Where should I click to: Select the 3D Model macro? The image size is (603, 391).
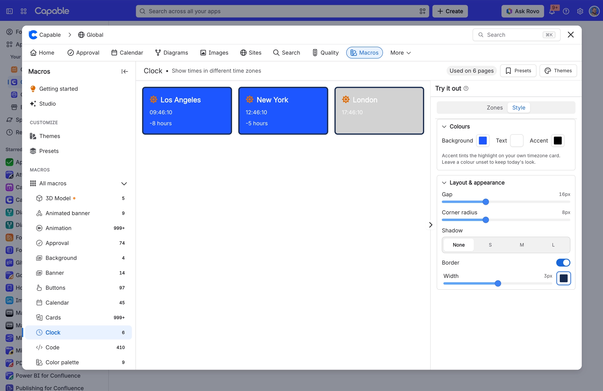click(x=78, y=198)
